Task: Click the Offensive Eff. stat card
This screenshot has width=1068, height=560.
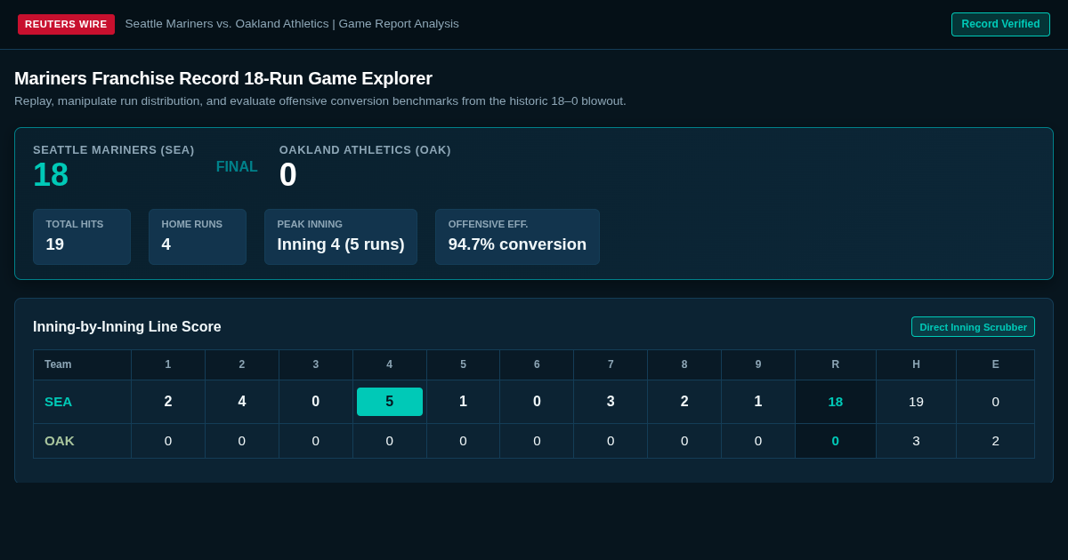Action: coord(517,236)
